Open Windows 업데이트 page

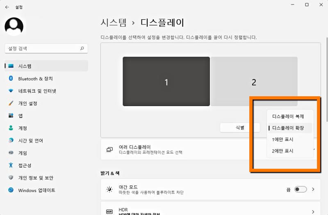click(46, 190)
